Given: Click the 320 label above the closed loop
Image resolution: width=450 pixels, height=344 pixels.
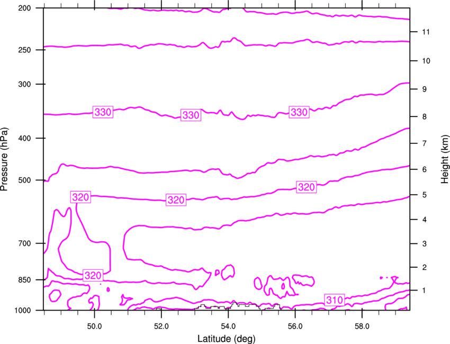Looking at the screenshot, I should tap(80, 197).
